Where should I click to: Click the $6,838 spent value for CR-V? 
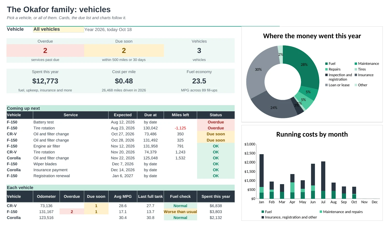(x=216, y=206)
